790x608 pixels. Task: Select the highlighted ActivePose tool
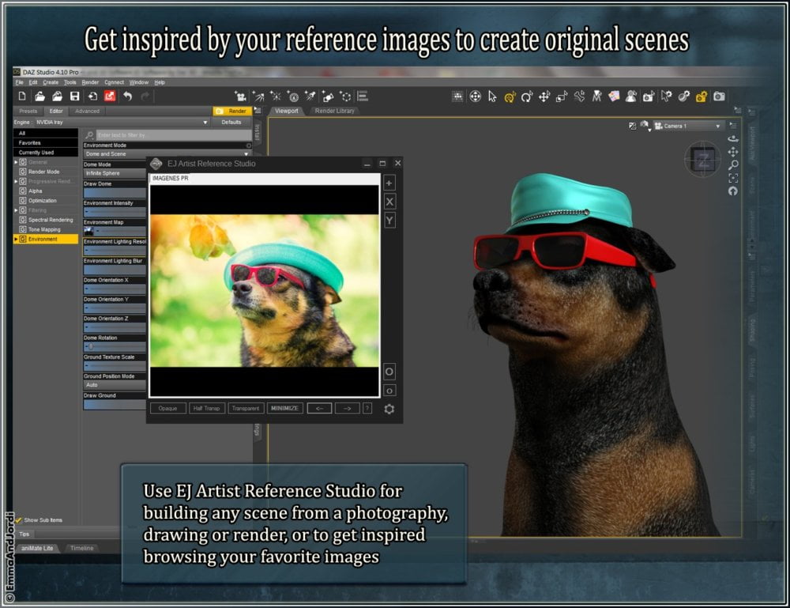pyautogui.click(x=510, y=96)
